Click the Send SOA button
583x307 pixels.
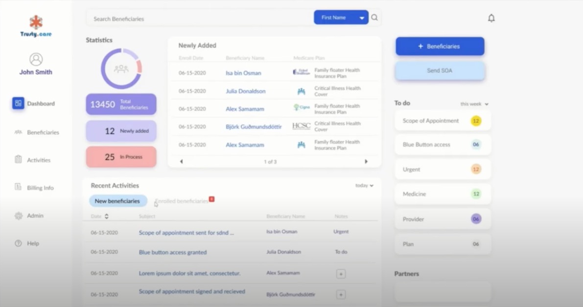click(440, 71)
